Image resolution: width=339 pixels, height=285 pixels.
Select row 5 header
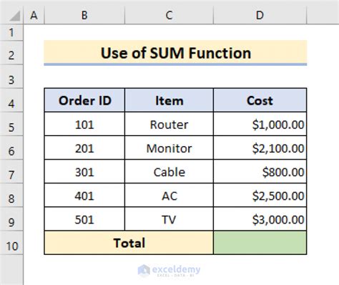click(x=11, y=124)
